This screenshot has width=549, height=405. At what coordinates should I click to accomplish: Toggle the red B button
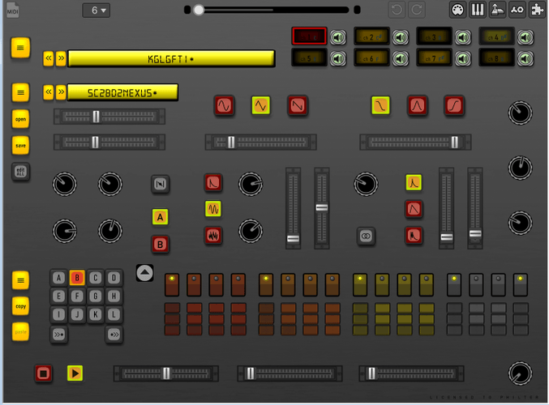(161, 244)
